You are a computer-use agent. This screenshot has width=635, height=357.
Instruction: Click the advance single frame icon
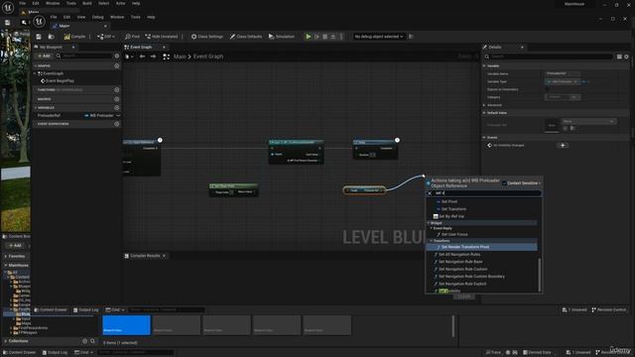point(317,37)
